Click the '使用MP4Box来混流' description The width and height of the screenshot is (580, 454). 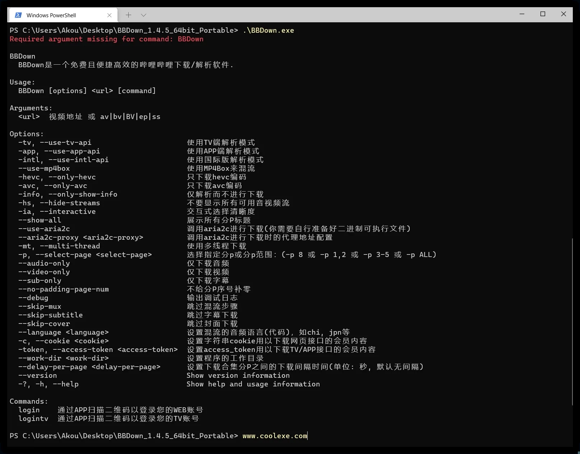[x=221, y=168]
